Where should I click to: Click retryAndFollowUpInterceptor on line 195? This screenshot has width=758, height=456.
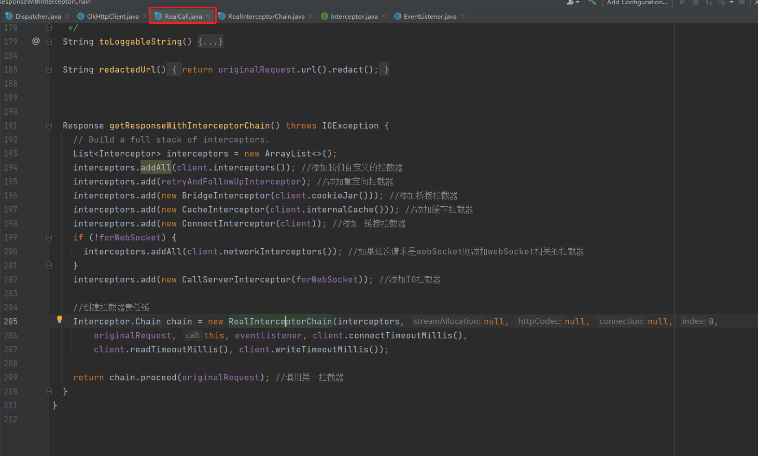(x=231, y=181)
